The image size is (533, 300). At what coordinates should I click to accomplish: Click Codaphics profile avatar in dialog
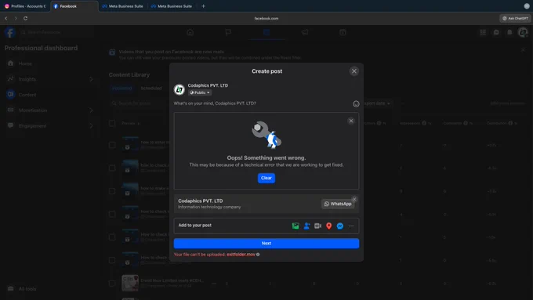click(179, 89)
